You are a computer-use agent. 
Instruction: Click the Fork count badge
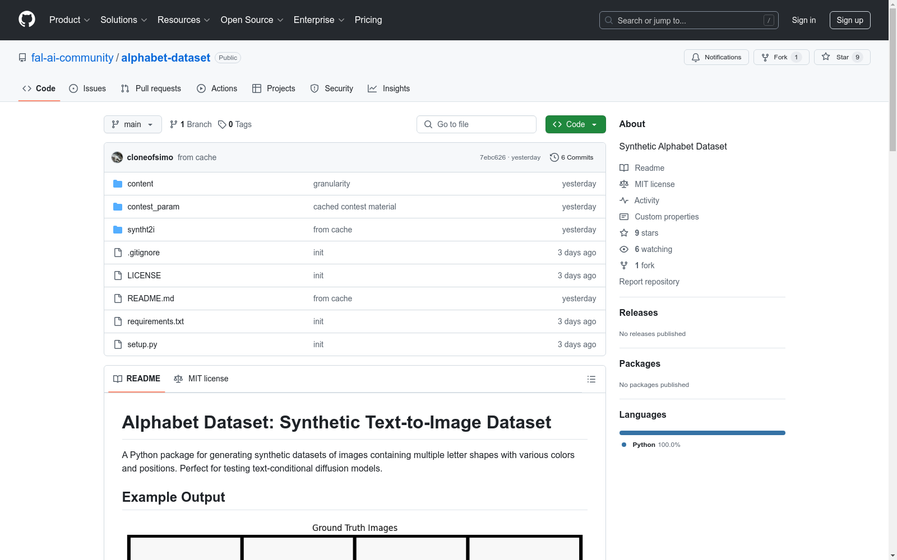tap(796, 57)
